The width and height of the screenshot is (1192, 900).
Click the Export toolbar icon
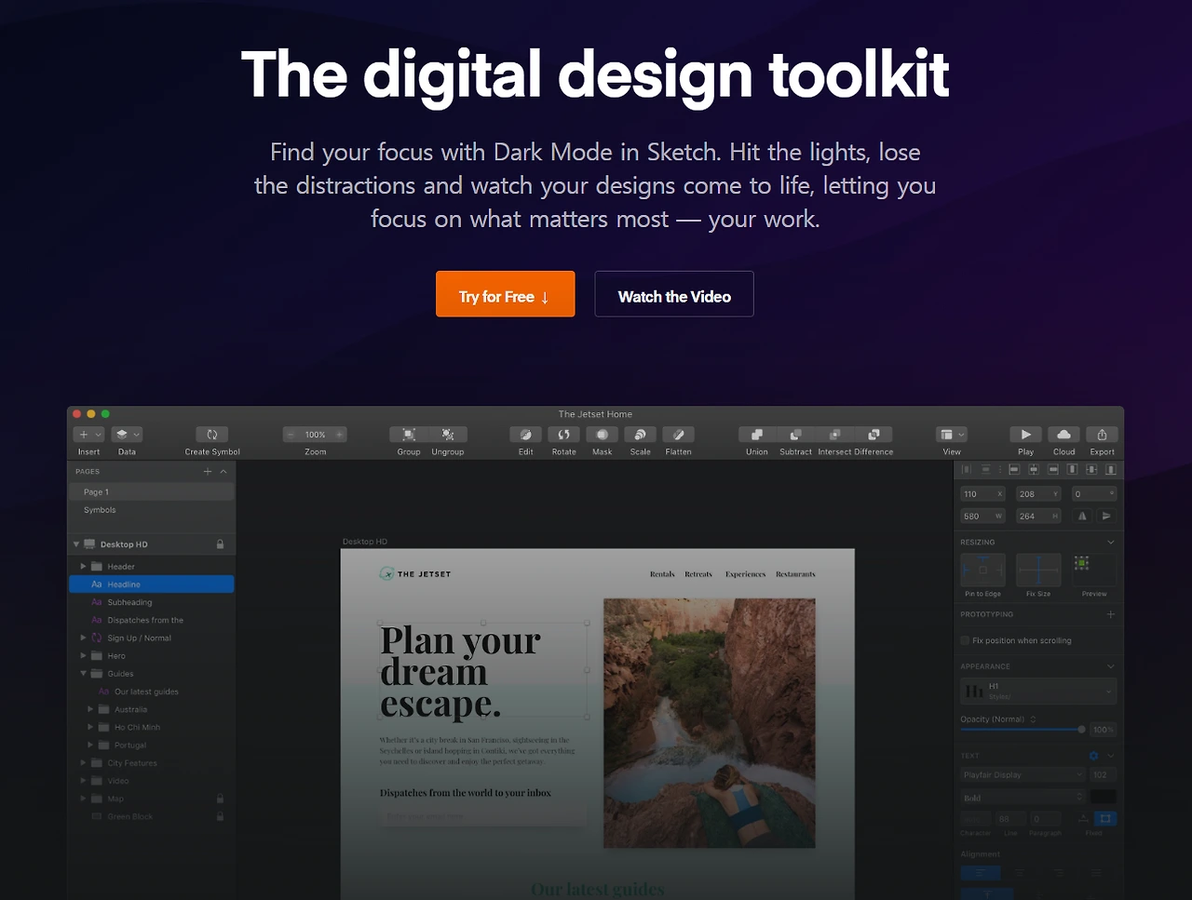(x=1103, y=435)
